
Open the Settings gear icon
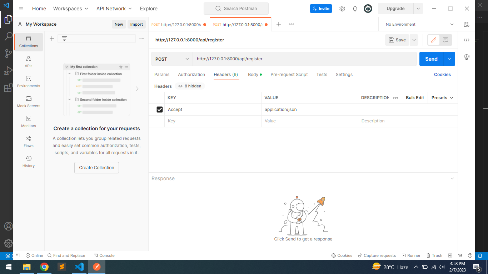342,9
